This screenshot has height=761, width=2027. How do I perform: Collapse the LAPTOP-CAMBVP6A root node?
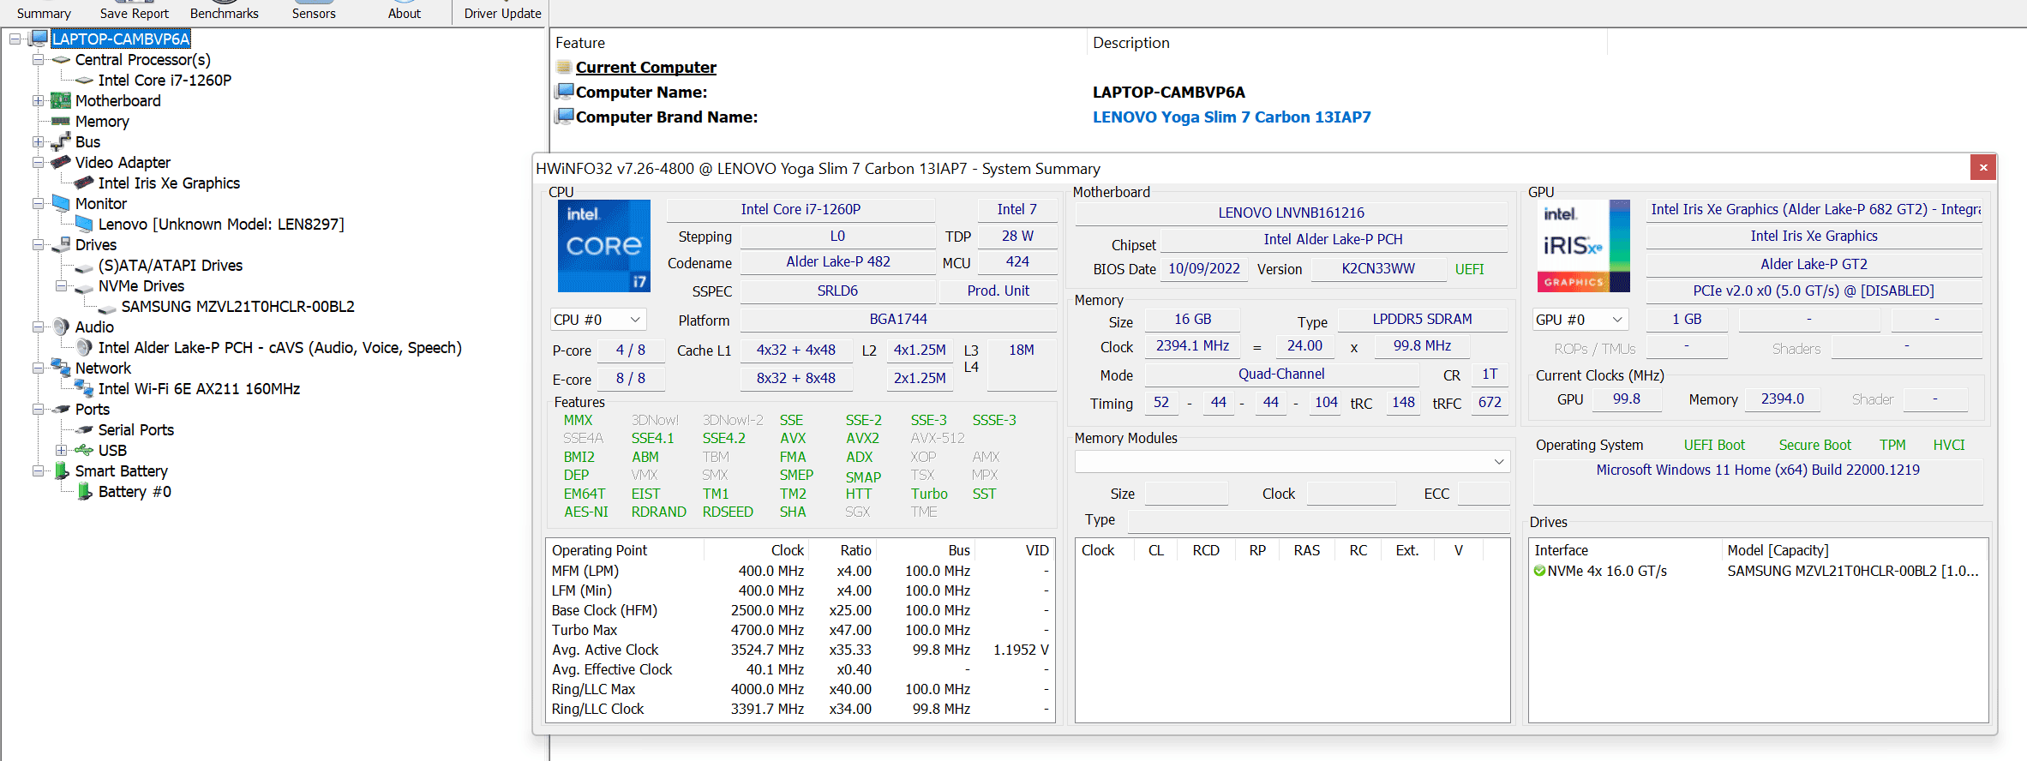[15, 39]
